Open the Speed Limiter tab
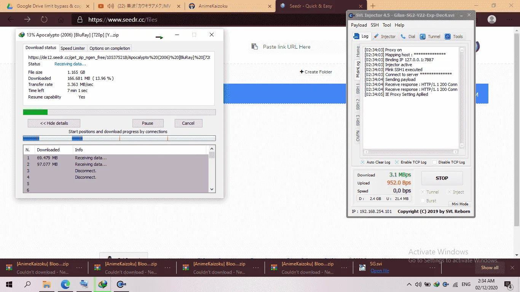Screen dimensions: 520x292 coord(73,48)
